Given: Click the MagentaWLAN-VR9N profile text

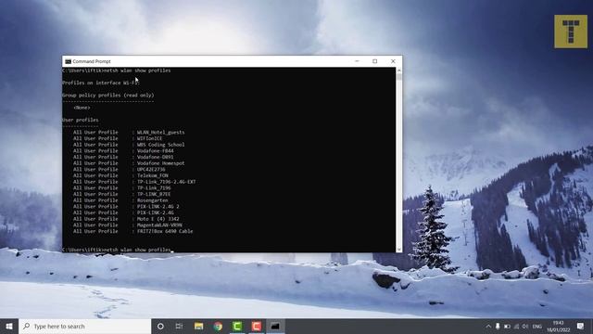Looking at the screenshot, I should pos(159,225).
